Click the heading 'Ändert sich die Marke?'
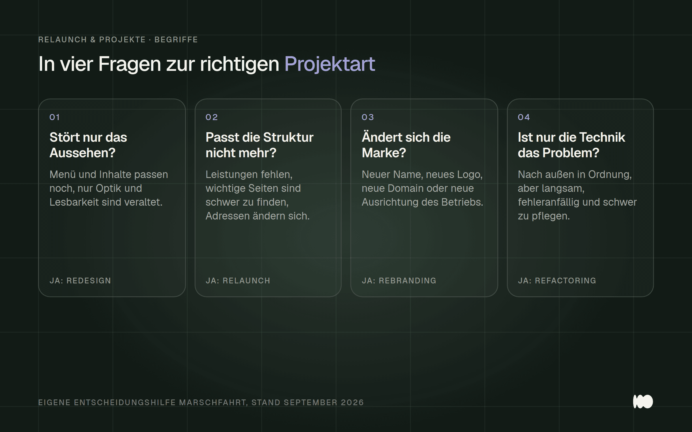Screen dimensions: 692x432 click(x=406, y=145)
